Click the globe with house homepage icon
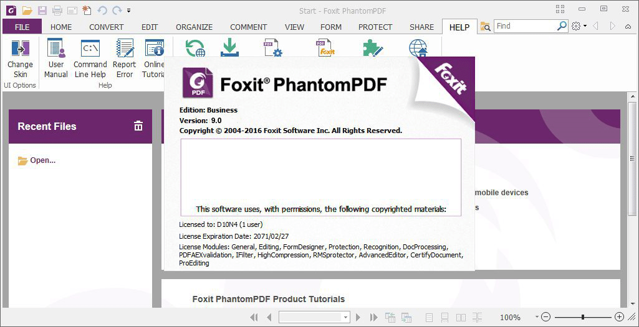 (418, 48)
